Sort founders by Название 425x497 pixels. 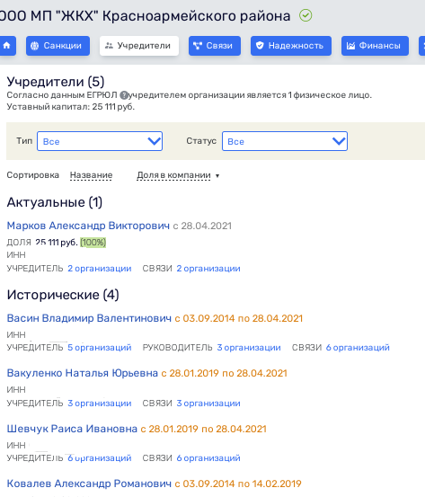click(x=91, y=175)
